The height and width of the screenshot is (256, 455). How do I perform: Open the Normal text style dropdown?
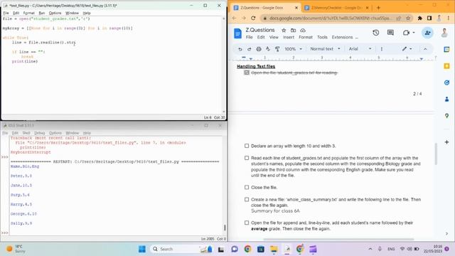[325, 49]
